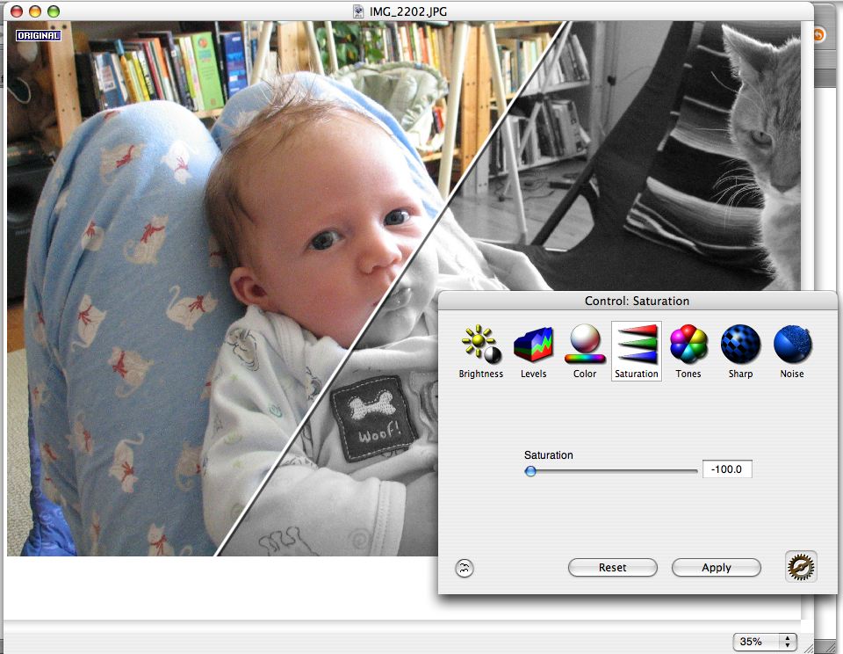This screenshot has height=654, width=843.
Task: Click the Saturation slider track
Action: pyautogui.click(x=611, y=471)
